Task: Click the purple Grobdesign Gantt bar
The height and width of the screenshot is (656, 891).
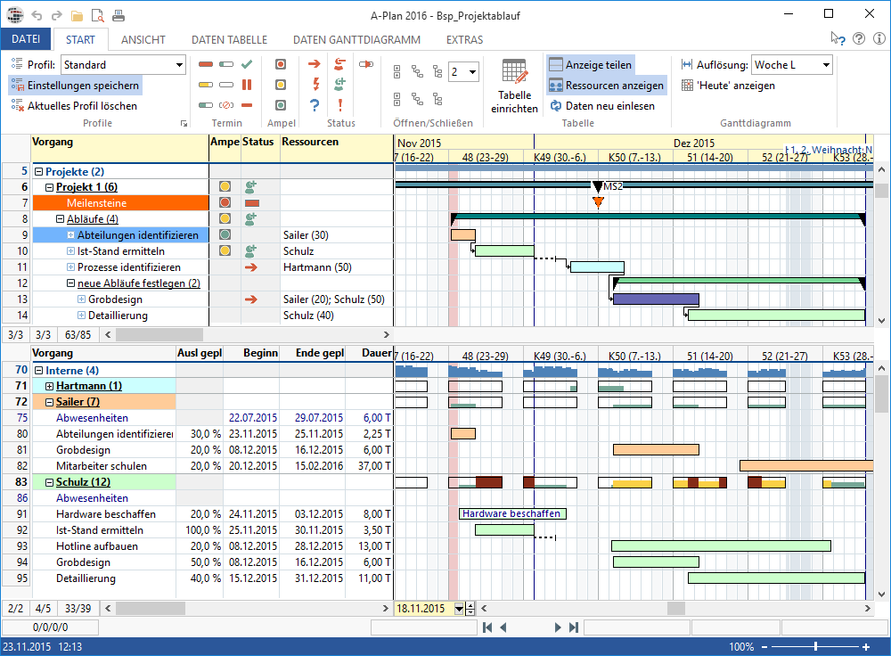Action: (657, 299)
